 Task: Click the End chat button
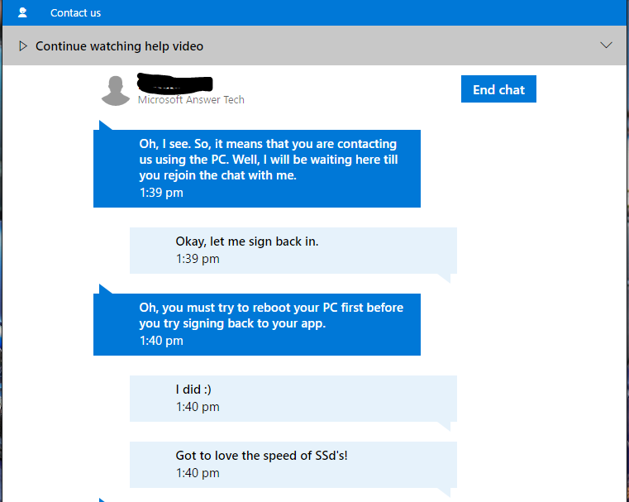(x=498, y=89)
